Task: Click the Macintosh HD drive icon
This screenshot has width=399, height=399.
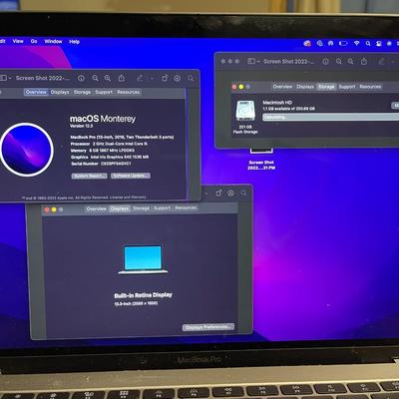Action: (245, 111)
